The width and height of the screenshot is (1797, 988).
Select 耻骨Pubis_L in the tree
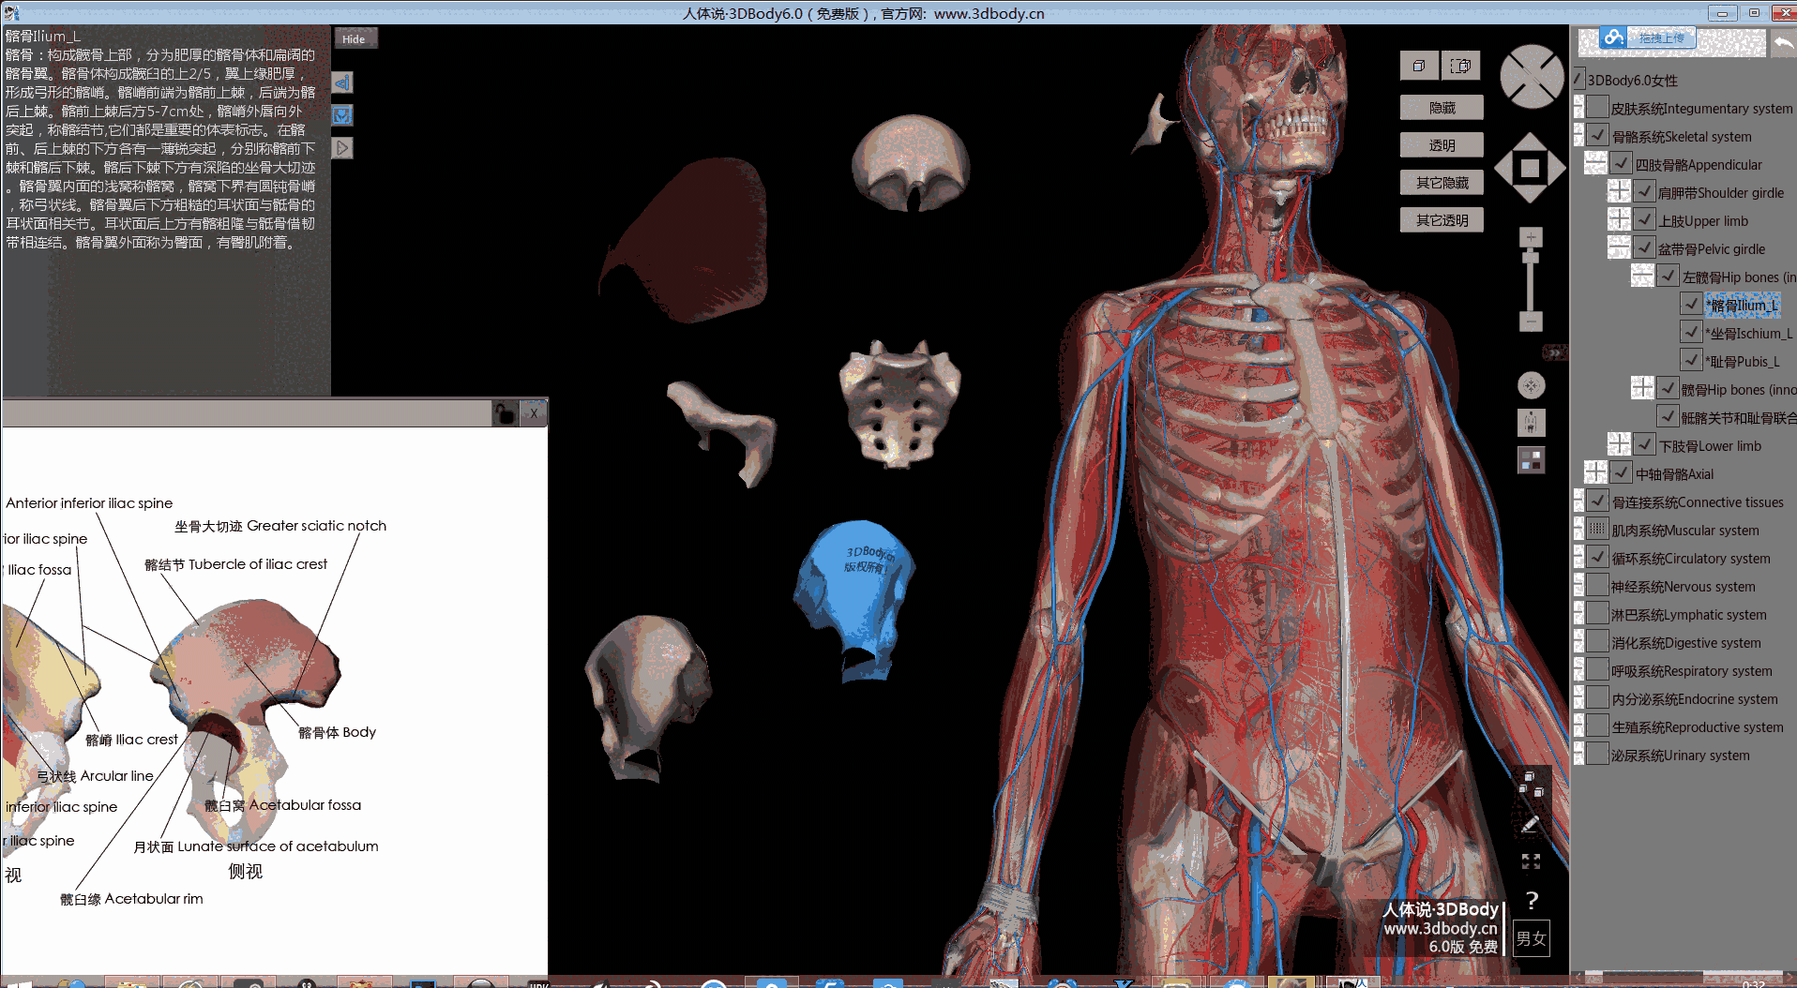(1742, 362)
